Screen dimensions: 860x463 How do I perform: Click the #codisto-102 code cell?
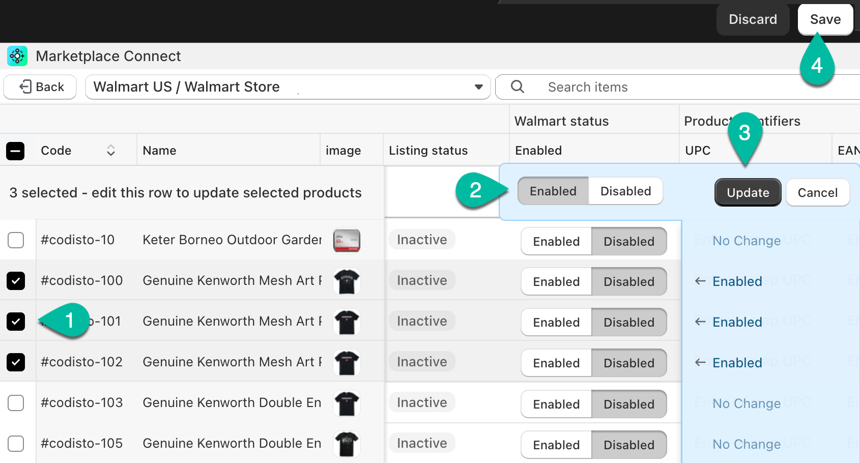(x=81, y=362)
